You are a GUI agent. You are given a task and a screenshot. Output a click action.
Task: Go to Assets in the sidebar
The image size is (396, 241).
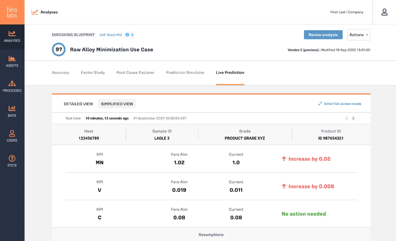[12, 62]
